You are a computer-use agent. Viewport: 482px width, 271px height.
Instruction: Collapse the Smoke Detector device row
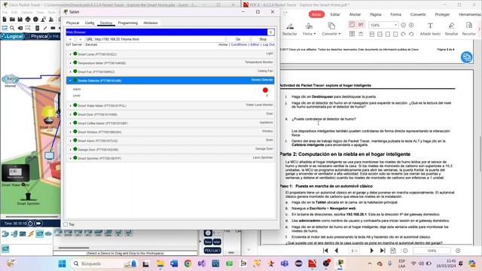pos(170,81)
